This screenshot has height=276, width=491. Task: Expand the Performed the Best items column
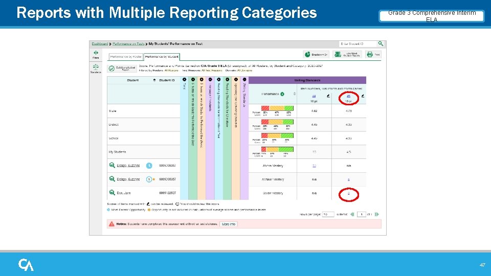pos(193,80)
